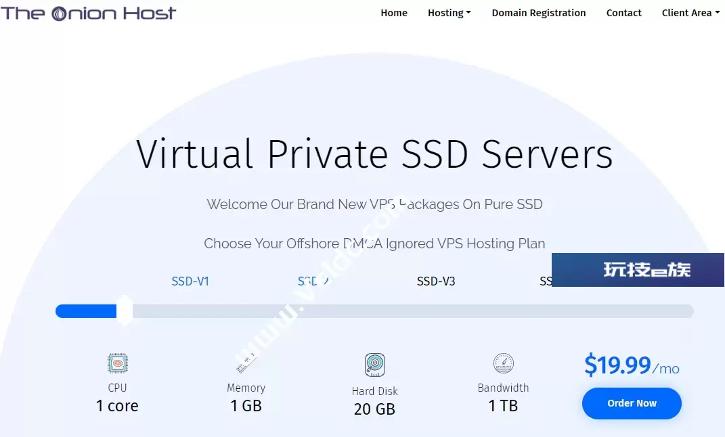The width and height of the screenshot is (725, 437).
Task: Click the $19.99/mo price text
Action: pos(631,366)
